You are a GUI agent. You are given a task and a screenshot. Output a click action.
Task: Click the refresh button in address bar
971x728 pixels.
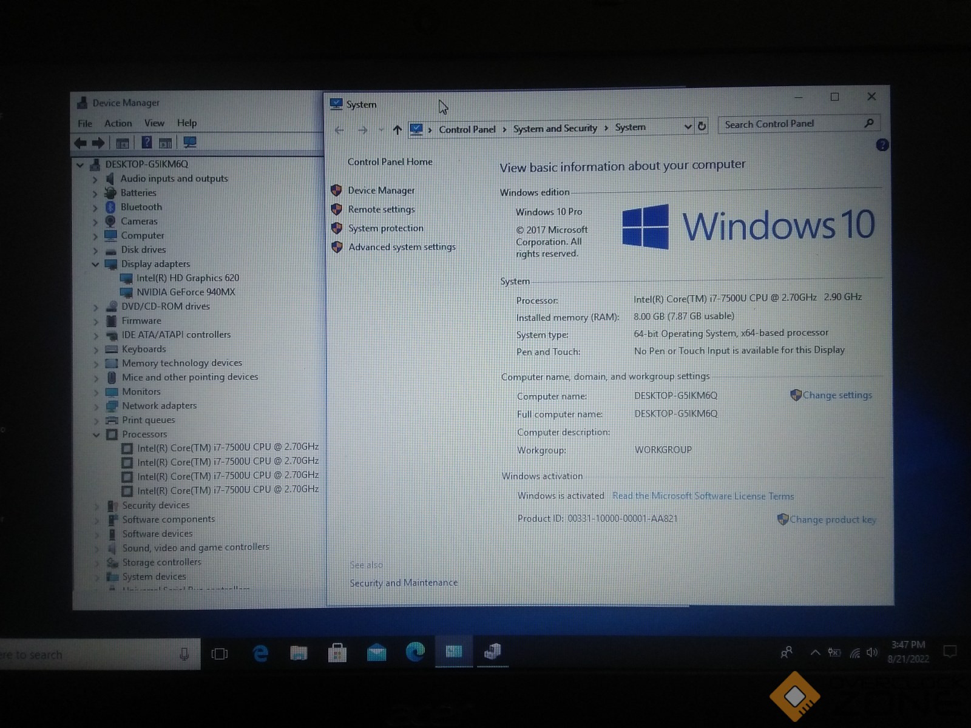pos(702,126)
